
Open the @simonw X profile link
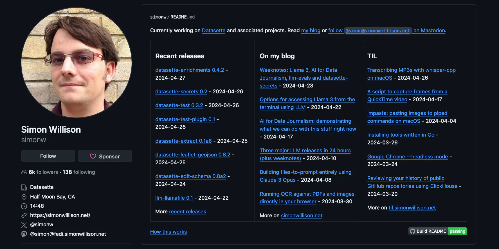42,225
